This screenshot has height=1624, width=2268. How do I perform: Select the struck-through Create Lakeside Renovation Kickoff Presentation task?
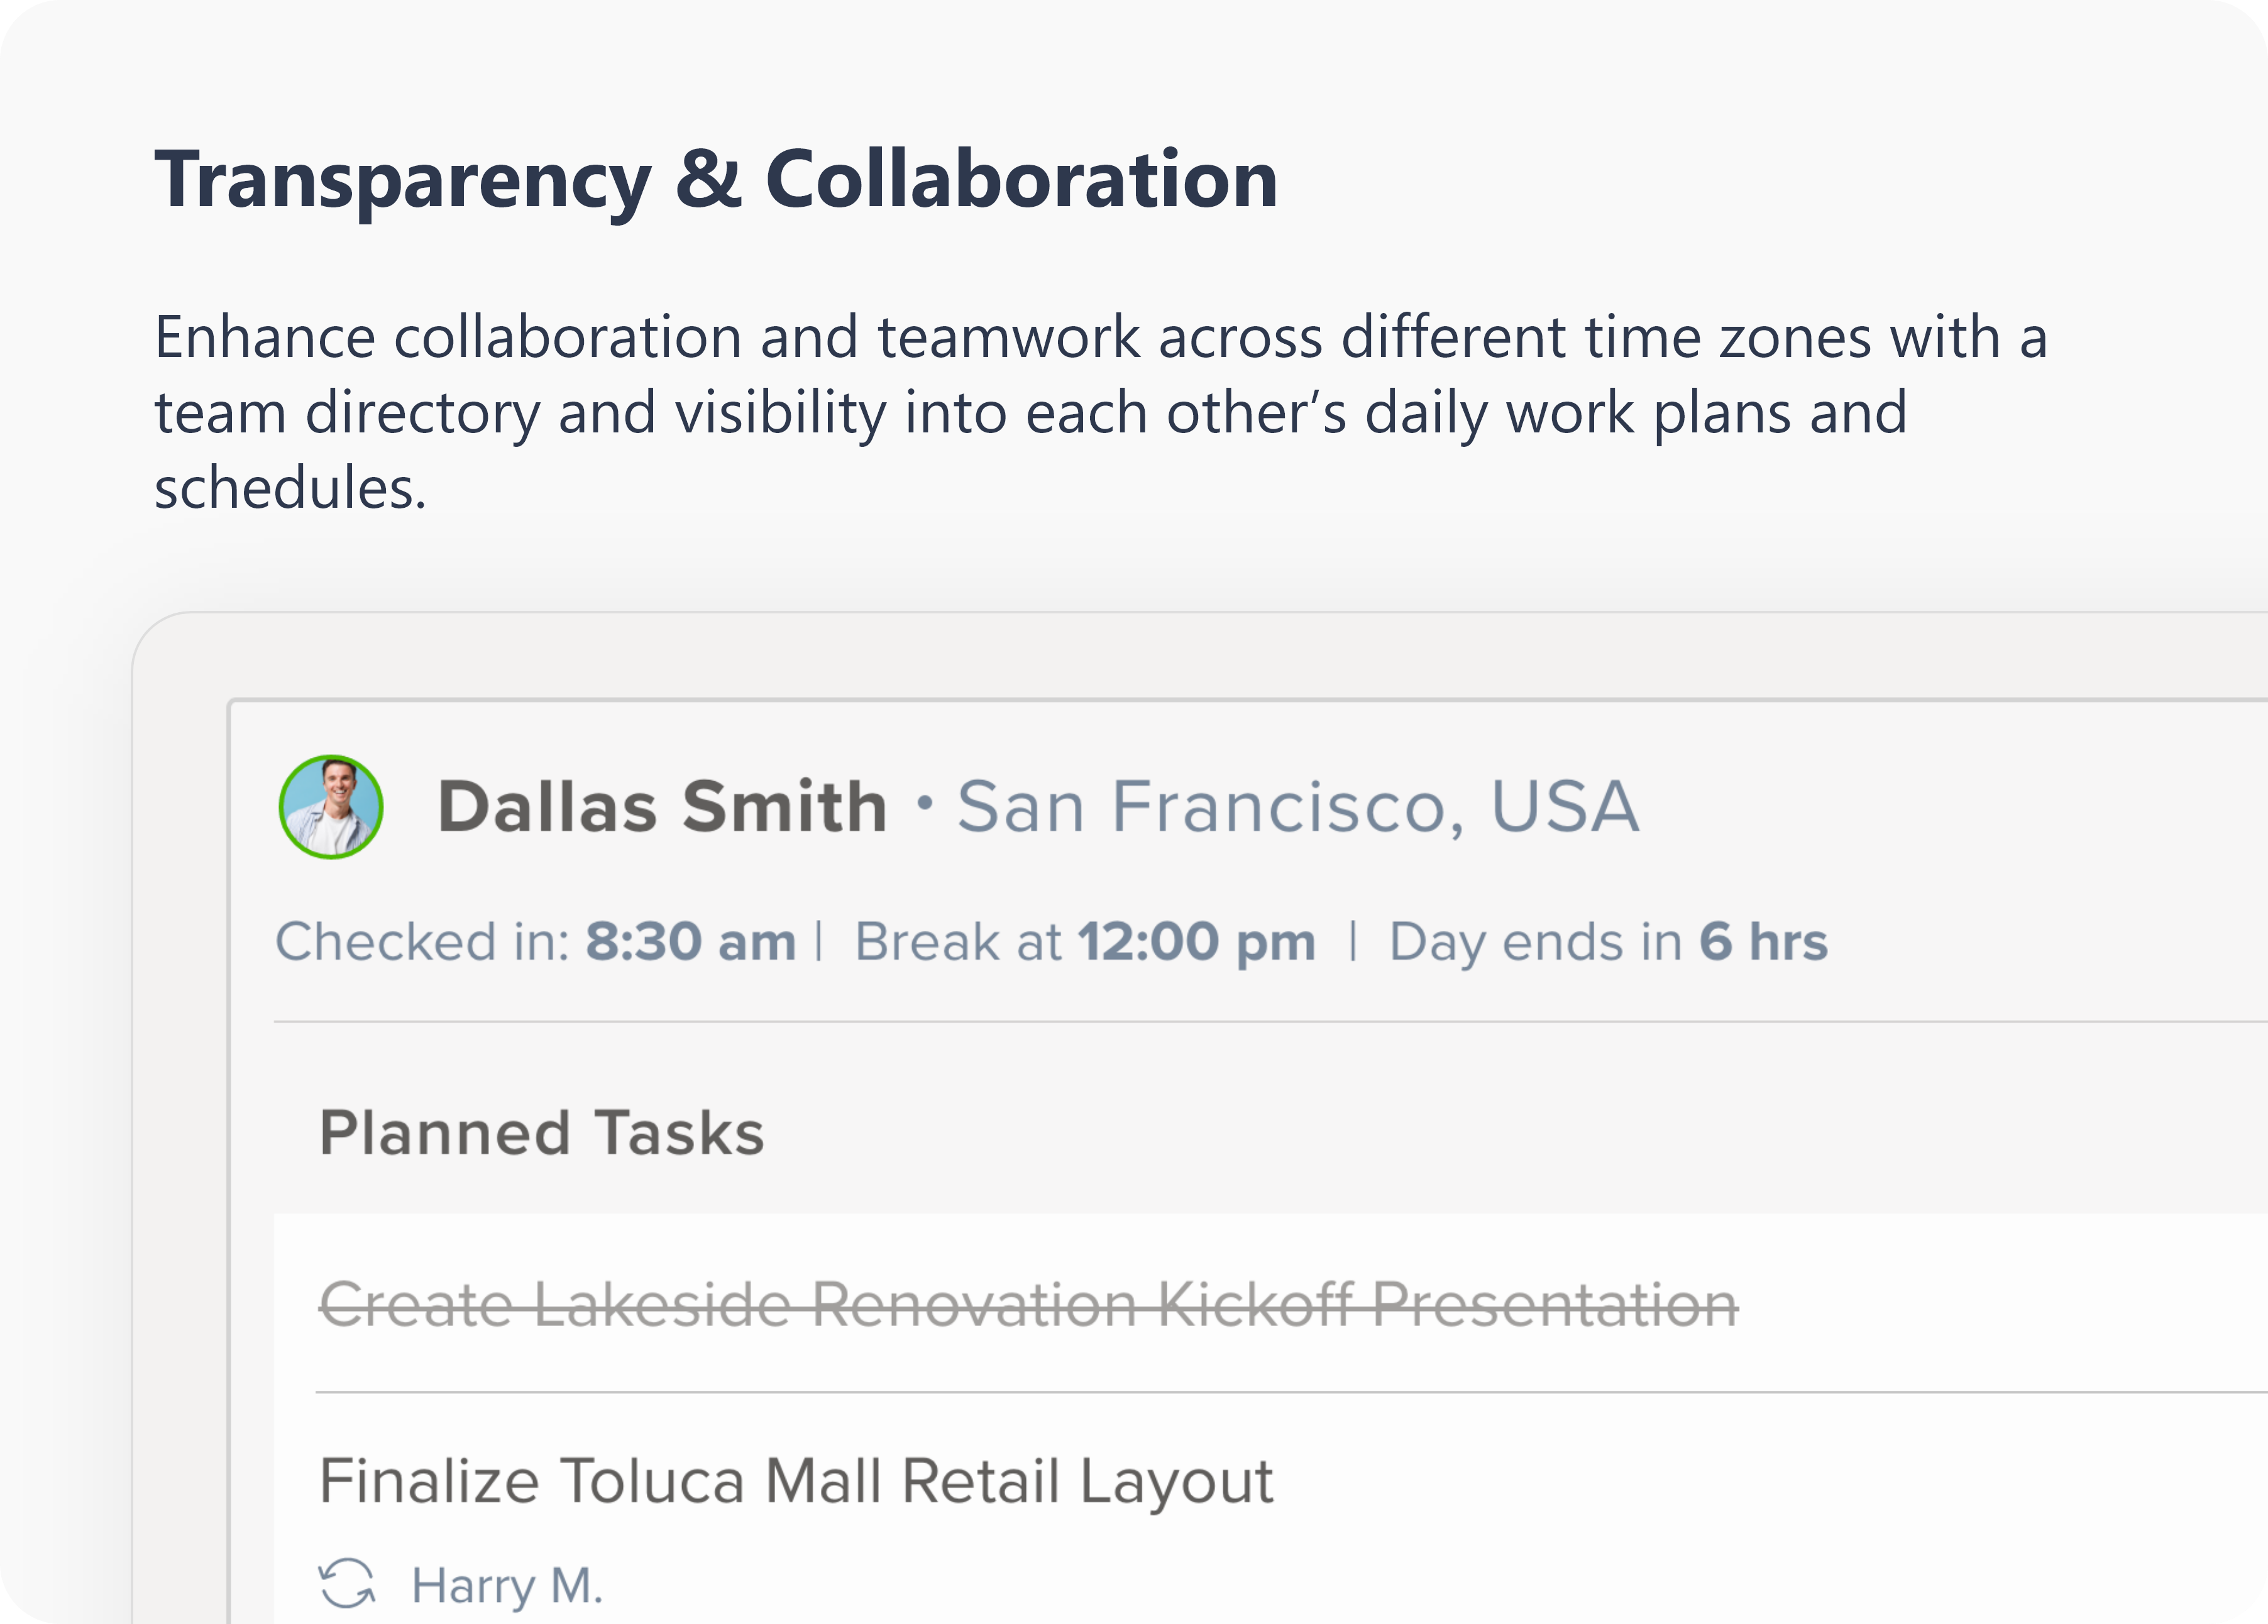coord(1029,1305)
